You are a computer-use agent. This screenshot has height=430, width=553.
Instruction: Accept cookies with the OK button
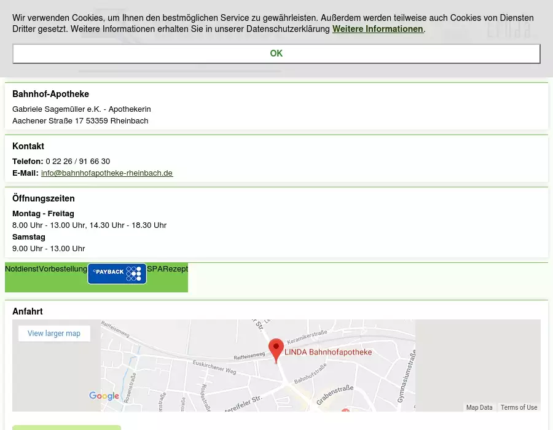point(276,53)
